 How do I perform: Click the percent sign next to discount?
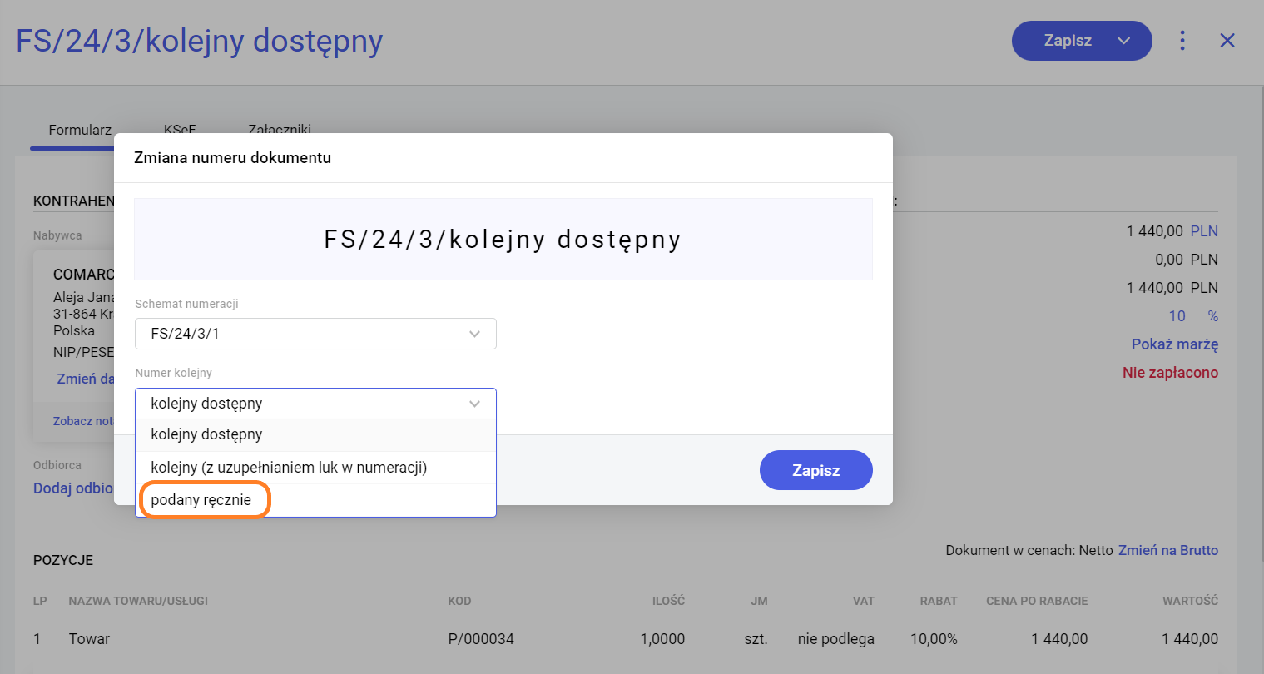[x=1212, y=316]
